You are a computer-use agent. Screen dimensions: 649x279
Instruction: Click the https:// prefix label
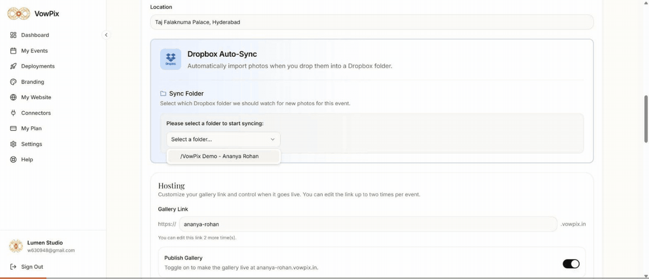(167, 224)
